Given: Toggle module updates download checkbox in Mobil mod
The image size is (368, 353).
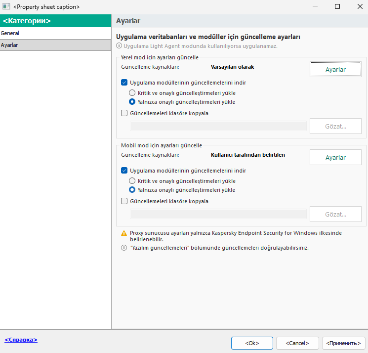Looking at the screenshot, I should (x=124, y=171).
